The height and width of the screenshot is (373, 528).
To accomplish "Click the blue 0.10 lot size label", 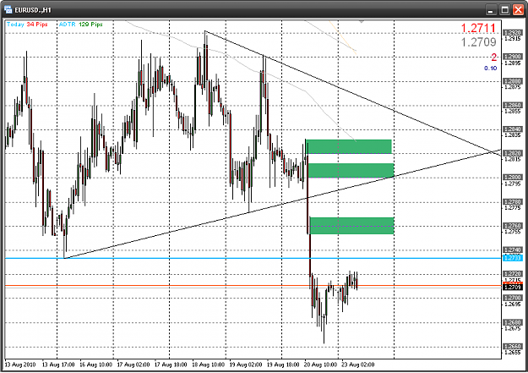I will coord(490,69).
